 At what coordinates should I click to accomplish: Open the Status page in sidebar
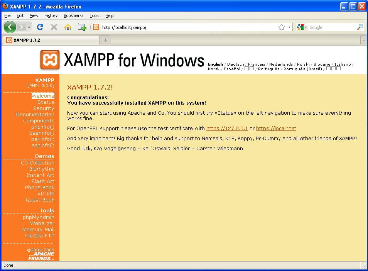pos(46,102)
